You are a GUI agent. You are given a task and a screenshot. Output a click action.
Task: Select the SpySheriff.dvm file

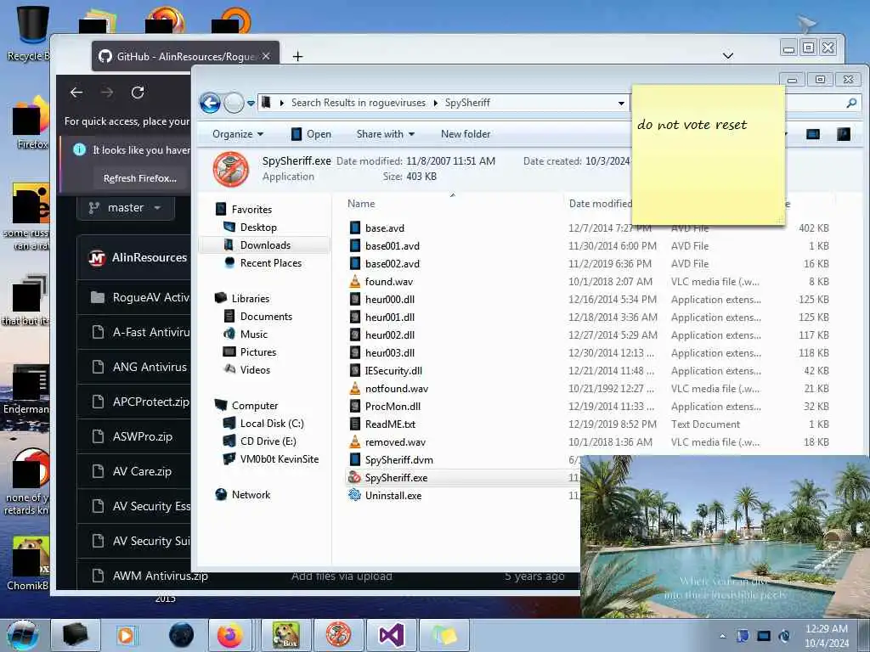pos(399,459)
